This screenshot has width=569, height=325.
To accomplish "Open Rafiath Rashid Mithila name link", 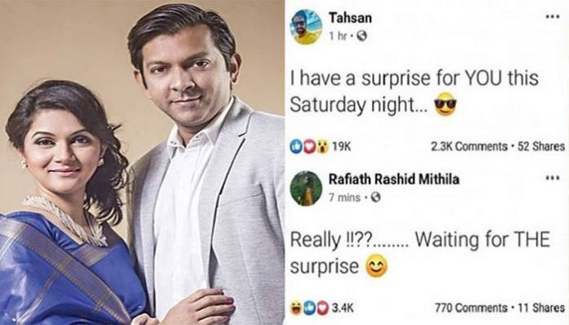I will [x=394, y=180].
